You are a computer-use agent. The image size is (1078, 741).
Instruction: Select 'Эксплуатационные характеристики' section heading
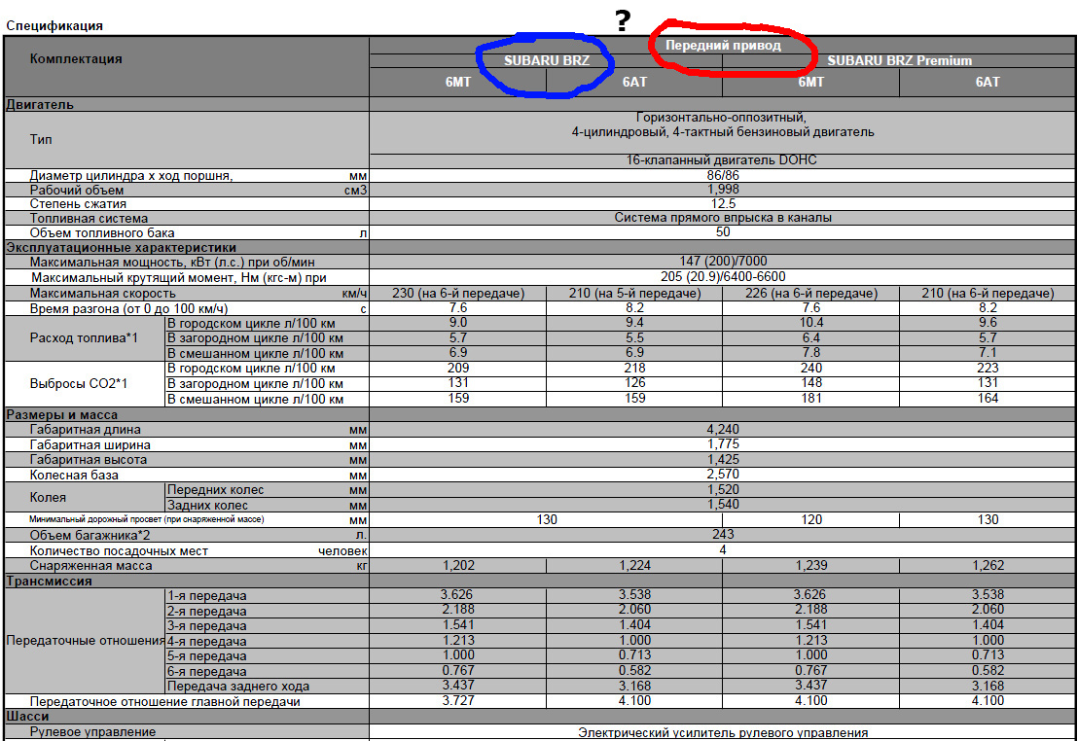[121, 248]
